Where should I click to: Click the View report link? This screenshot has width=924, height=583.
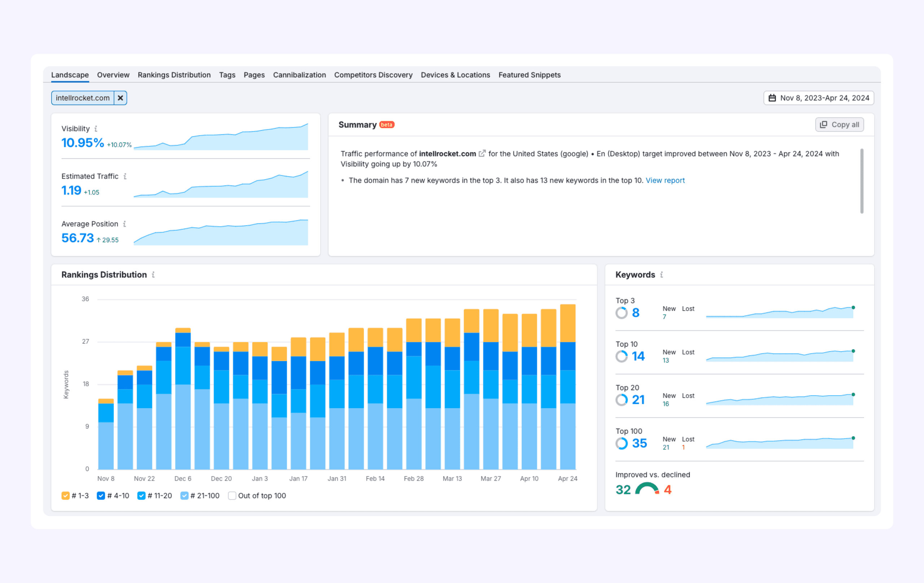pyautogui.click(x=665, y=180)
